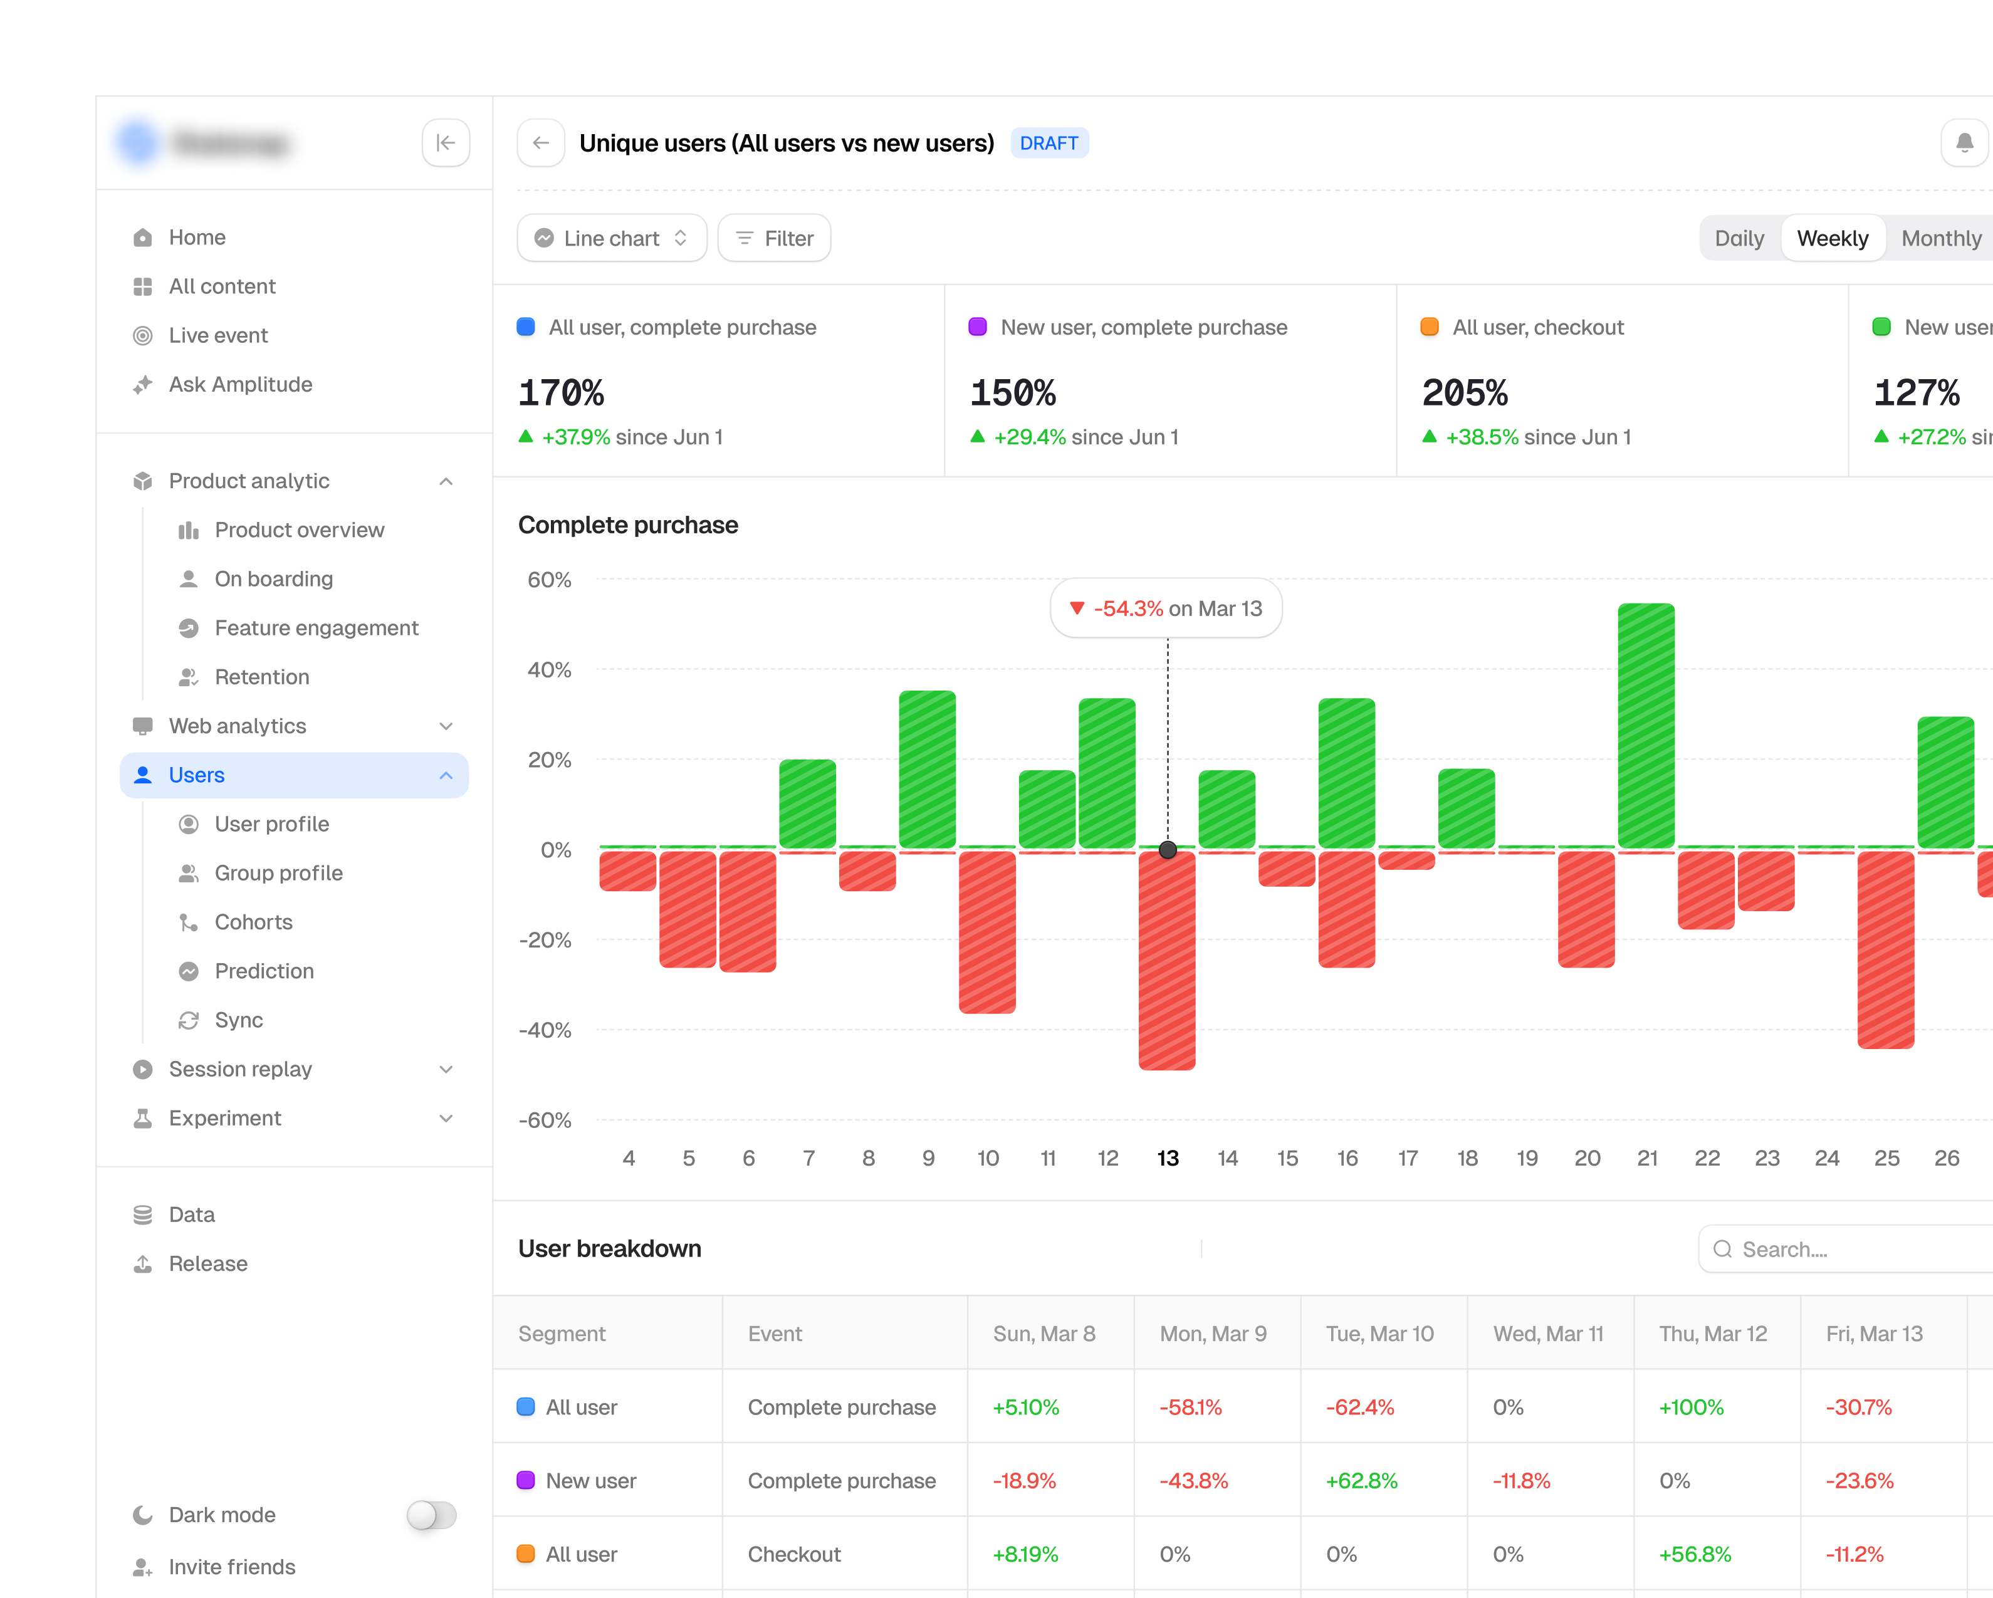Switch the time range to Daily
The height and width of the screenshot is (1598, 1993).
(x=1739, y=239)
